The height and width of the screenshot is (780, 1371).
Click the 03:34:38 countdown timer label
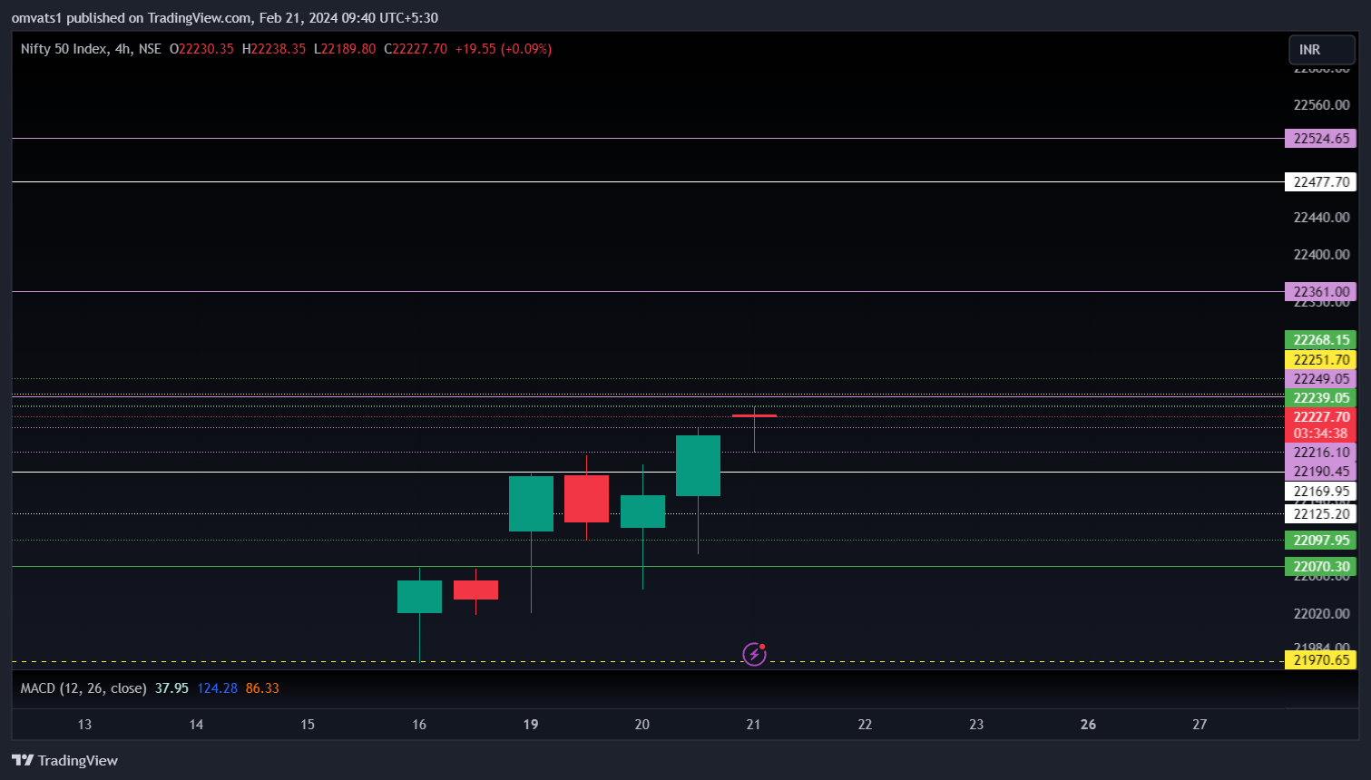(x=1320, y=434)
